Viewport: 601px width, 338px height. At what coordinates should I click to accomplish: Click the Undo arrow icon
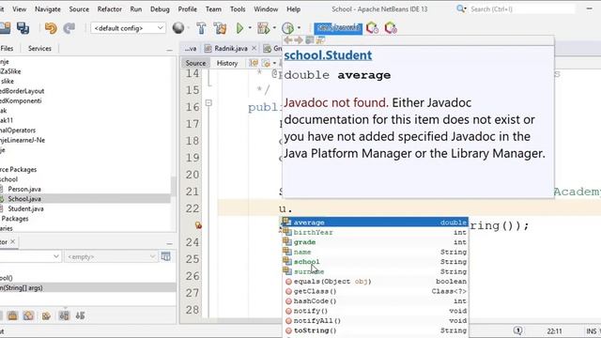pyautogui.click(x=51, y=28)
